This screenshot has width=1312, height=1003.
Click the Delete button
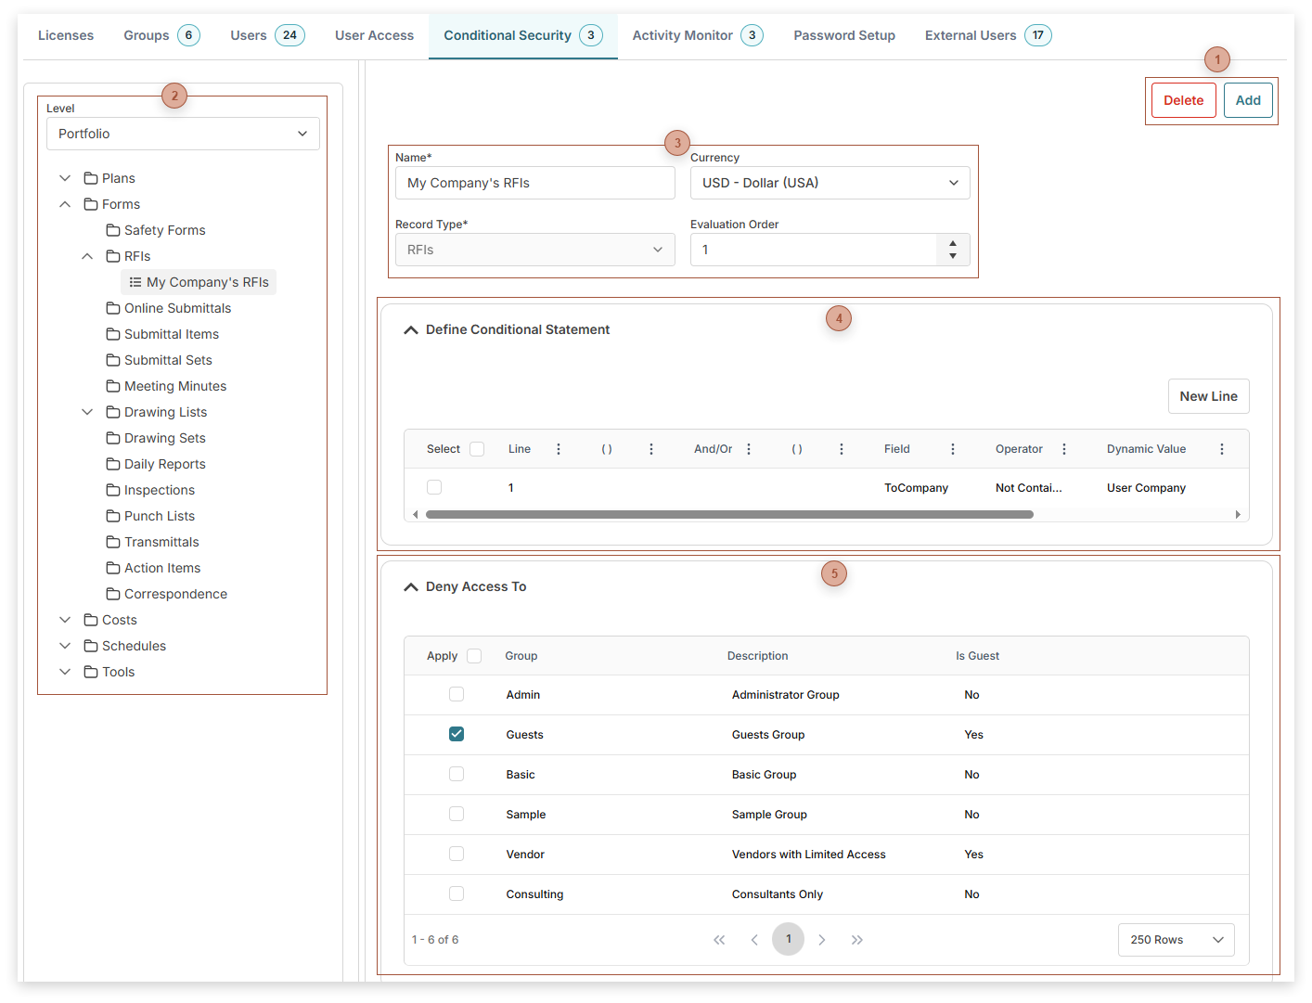[1183, 100]
